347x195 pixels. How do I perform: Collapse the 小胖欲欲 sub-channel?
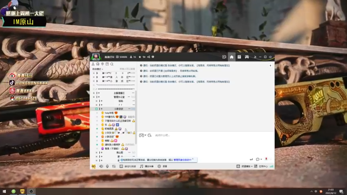point(96,109)
